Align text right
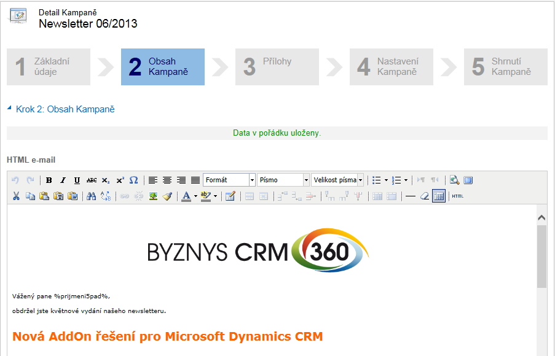Viewport: 555px width, 356px height. (181, 180)
